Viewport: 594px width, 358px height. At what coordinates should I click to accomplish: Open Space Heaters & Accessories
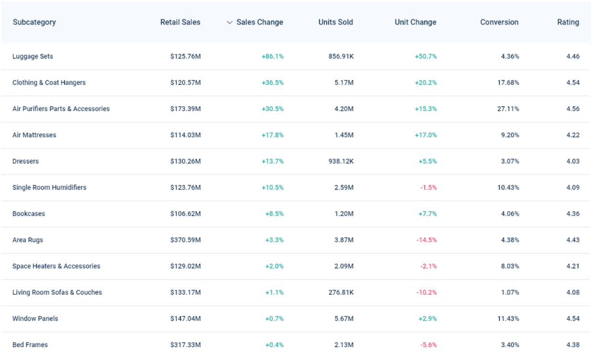coord(56,267)
